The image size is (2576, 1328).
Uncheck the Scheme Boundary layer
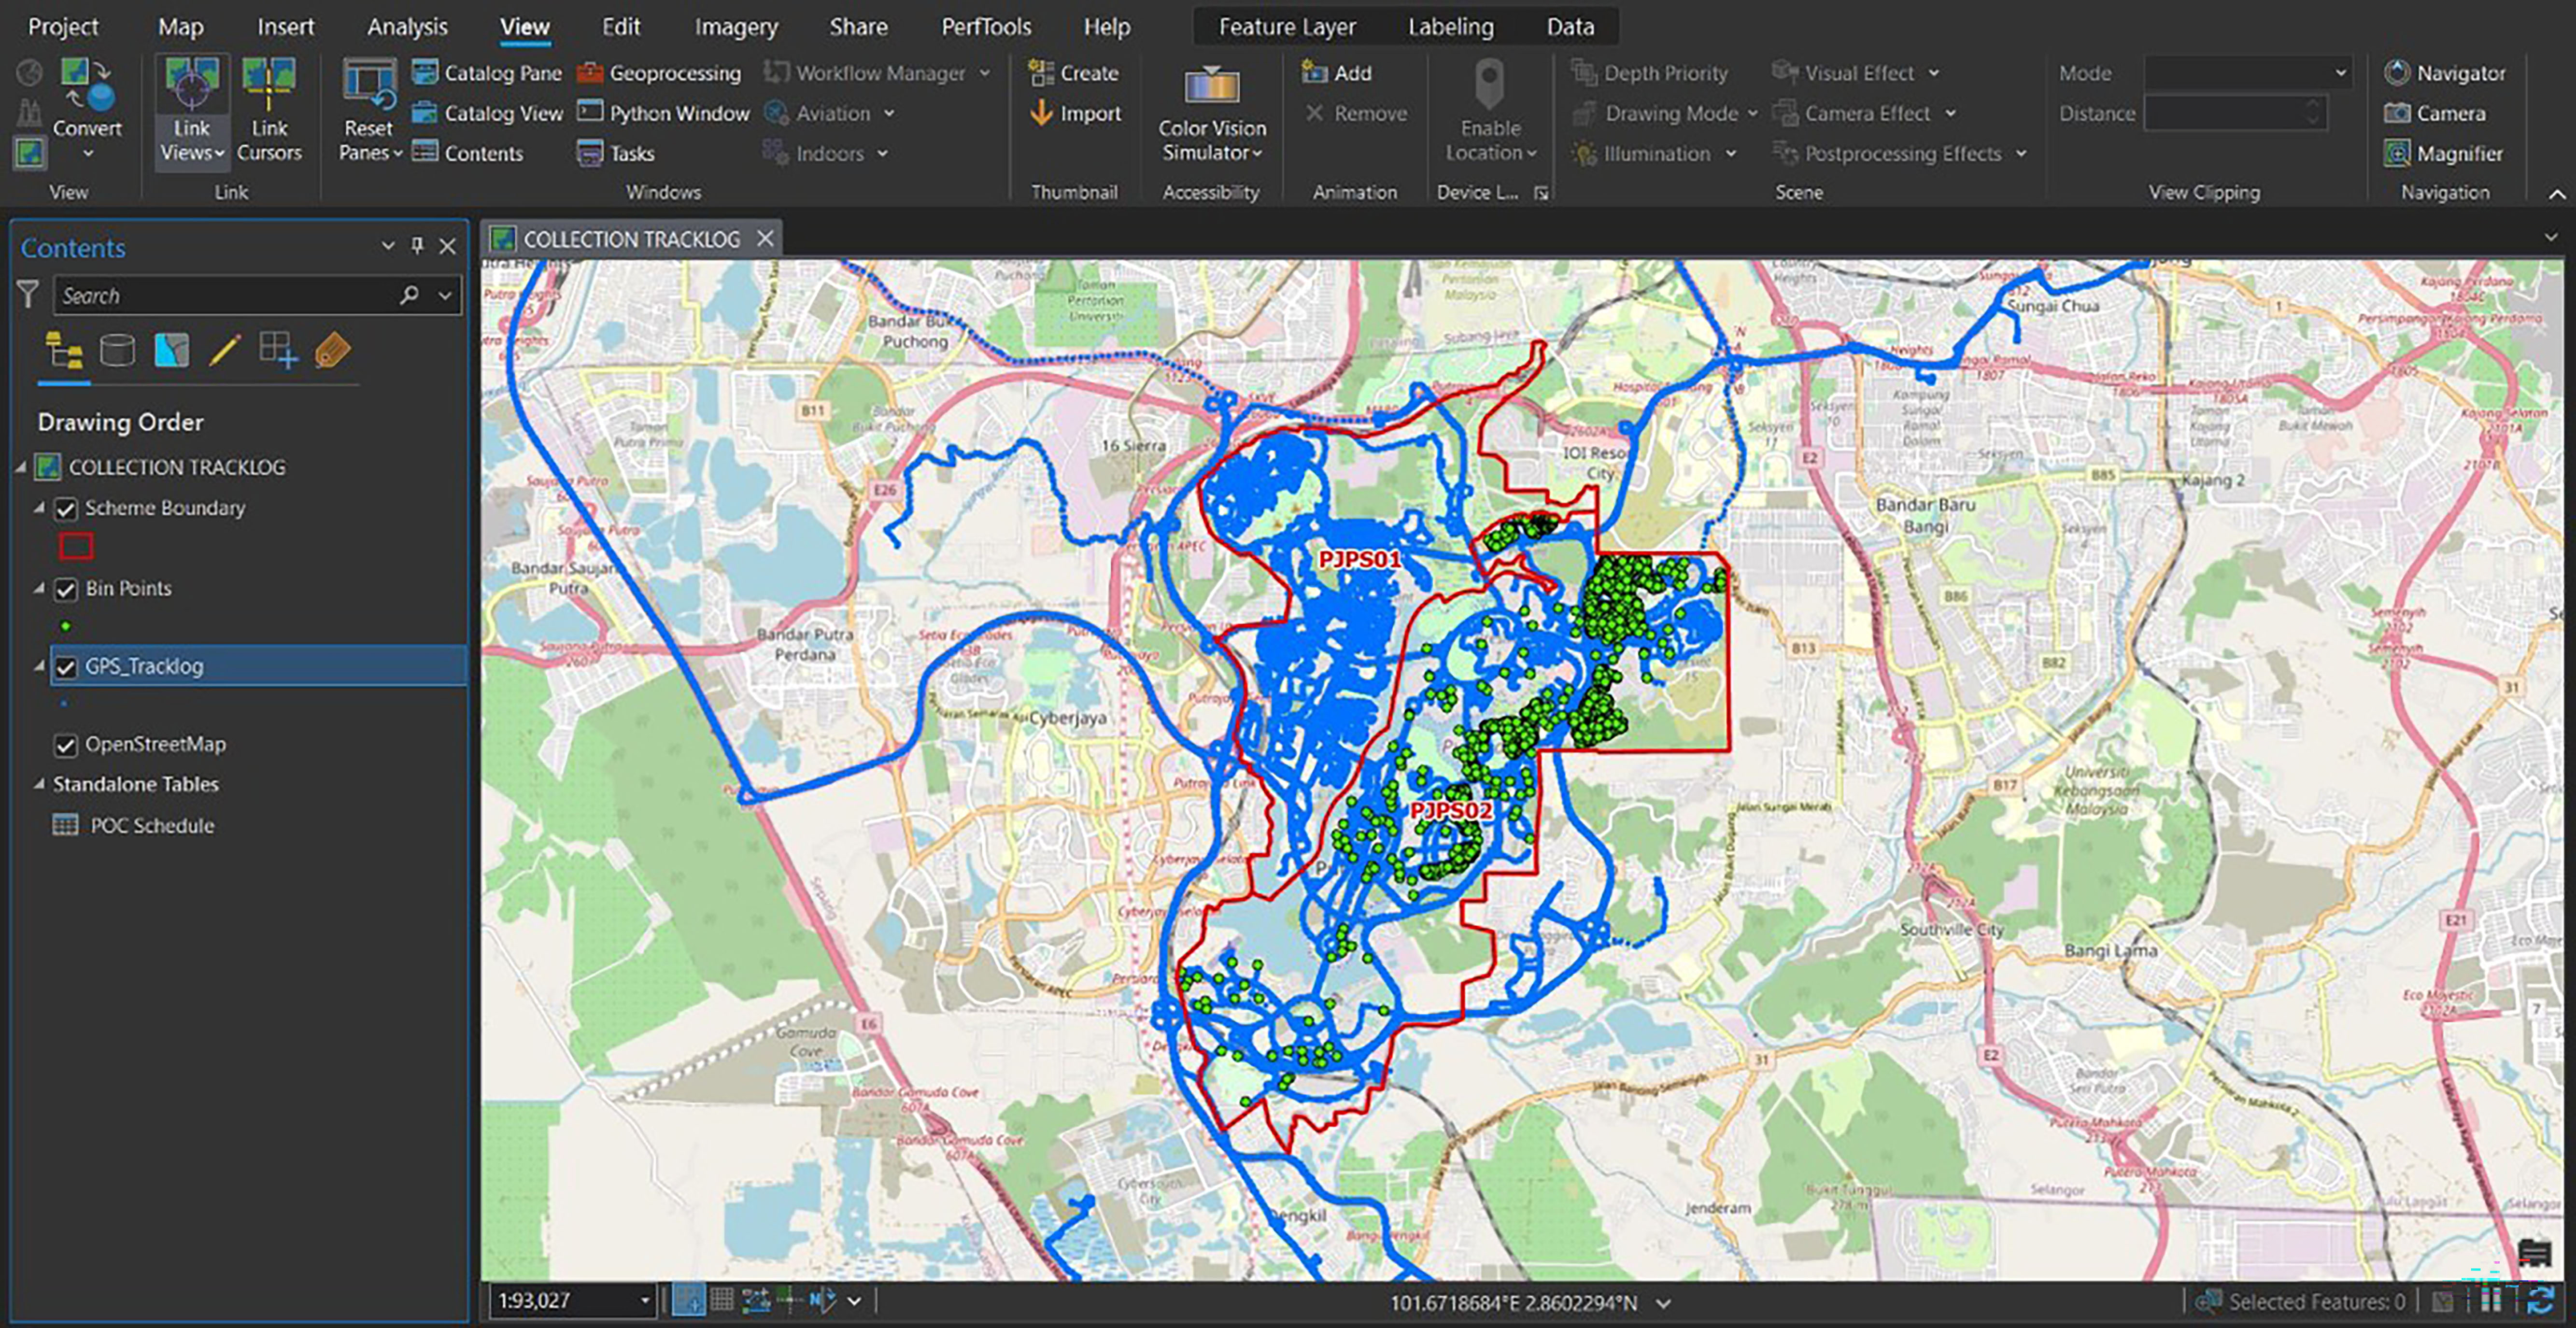coord(66,509)
